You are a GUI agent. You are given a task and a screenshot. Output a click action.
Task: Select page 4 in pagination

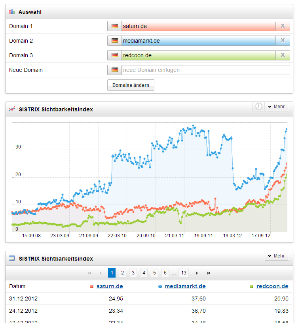[x=144, y=273]
